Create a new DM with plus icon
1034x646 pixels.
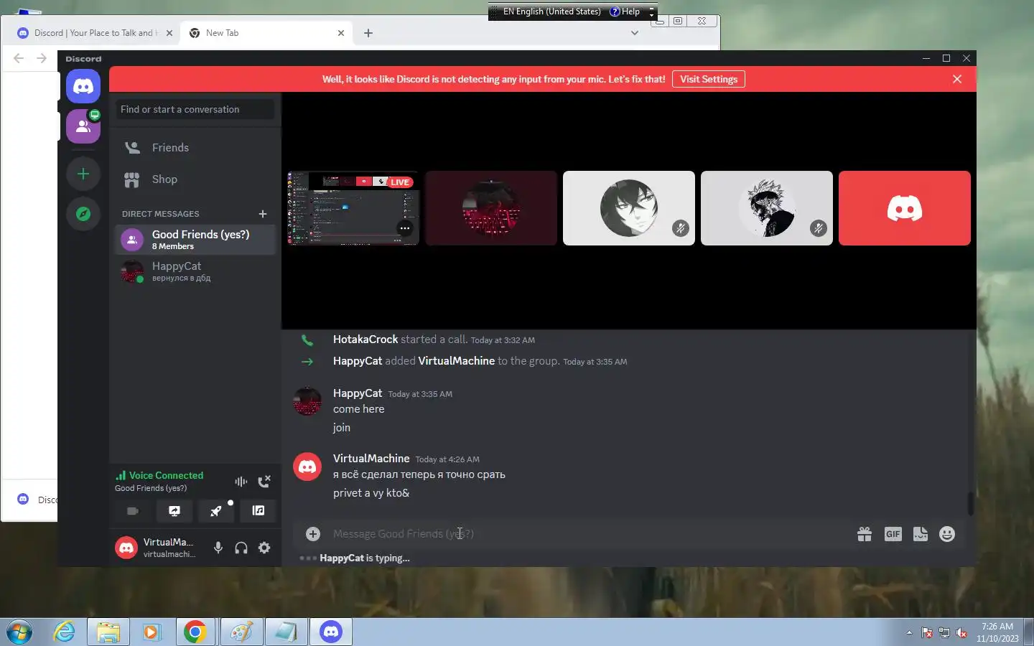[x=262, y=214]
